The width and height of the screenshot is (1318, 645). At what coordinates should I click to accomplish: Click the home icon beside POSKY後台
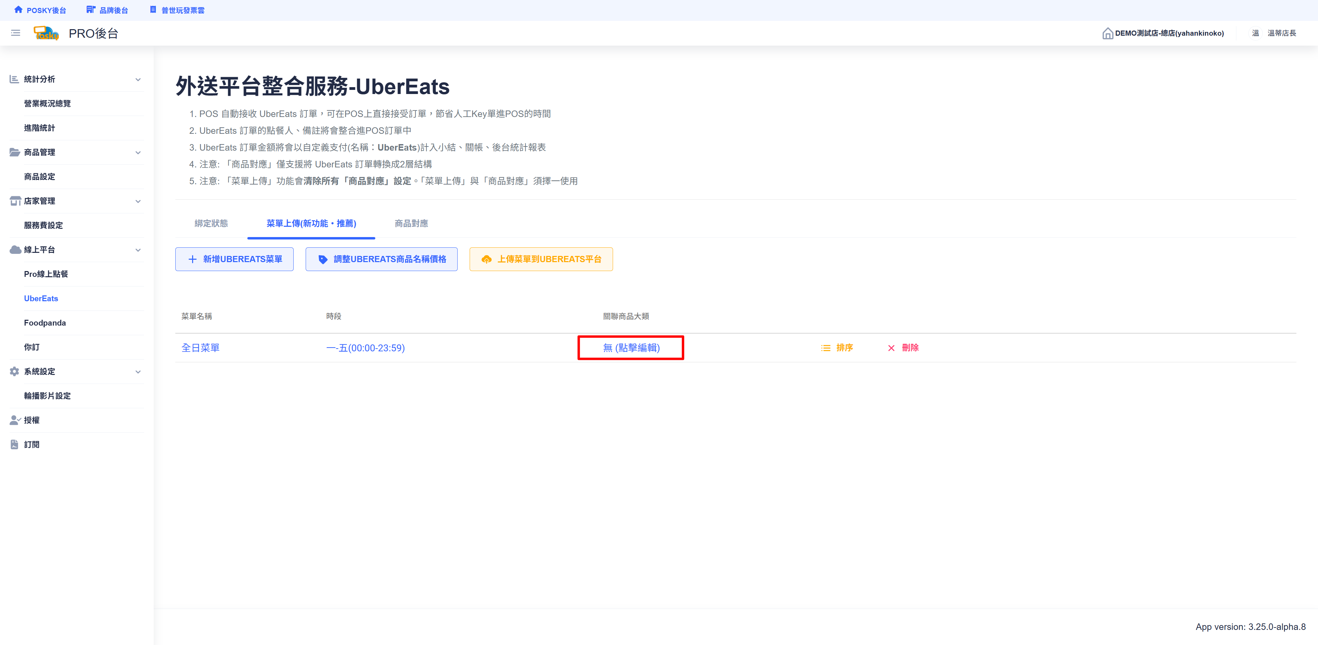[19, 10]
